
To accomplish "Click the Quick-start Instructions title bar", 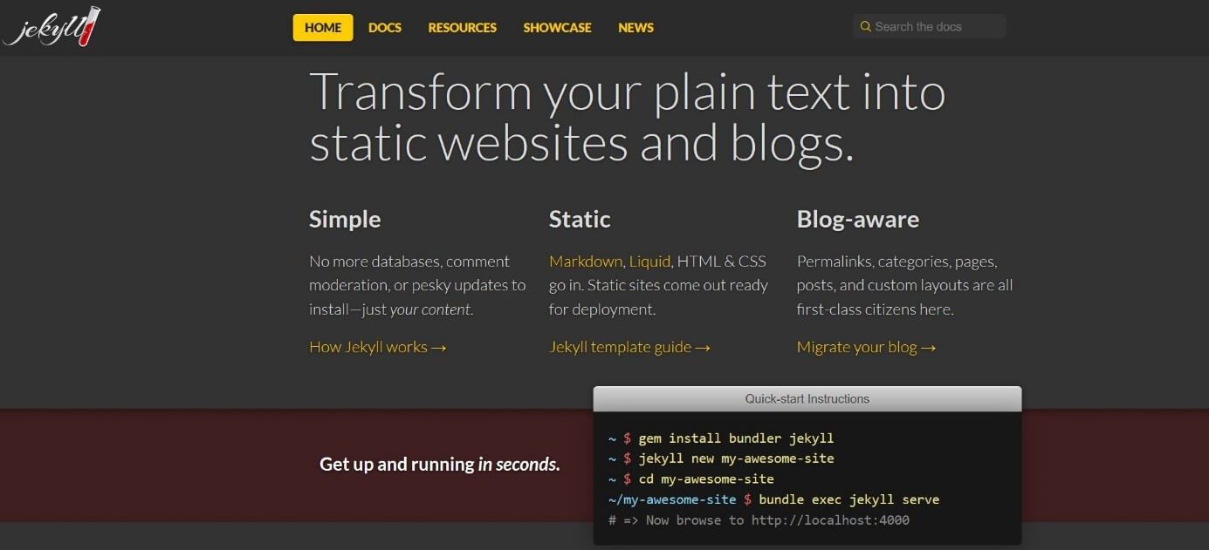I will point(807,399).
